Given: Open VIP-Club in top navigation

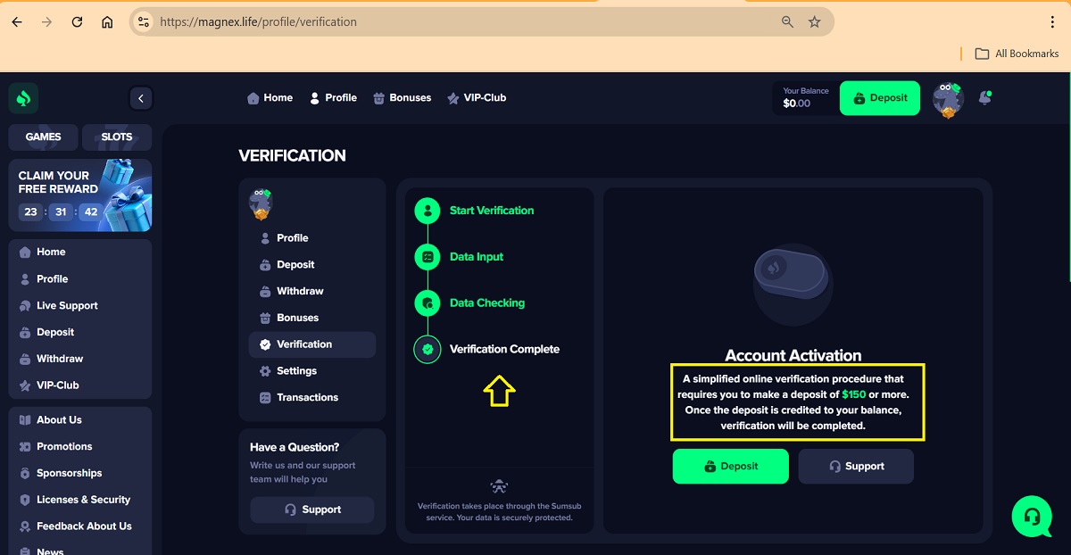Looking at the screenshot, I should click(477, 98).
